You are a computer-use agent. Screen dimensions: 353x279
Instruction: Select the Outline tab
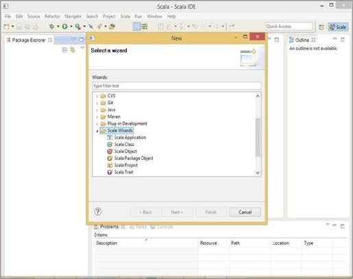(x=302, y=40)
